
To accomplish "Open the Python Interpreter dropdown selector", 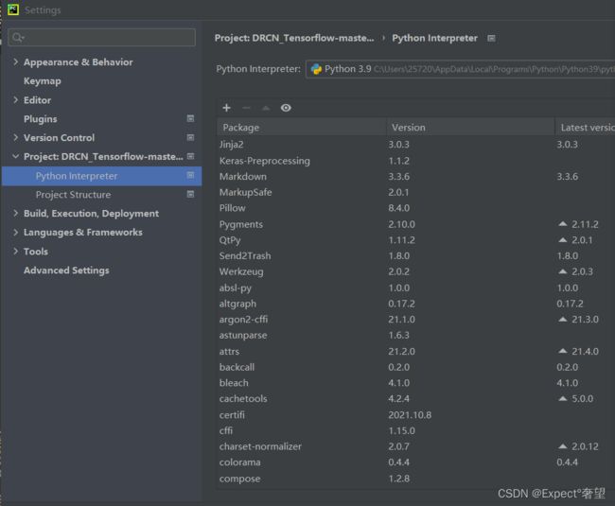I will (460, 69).
